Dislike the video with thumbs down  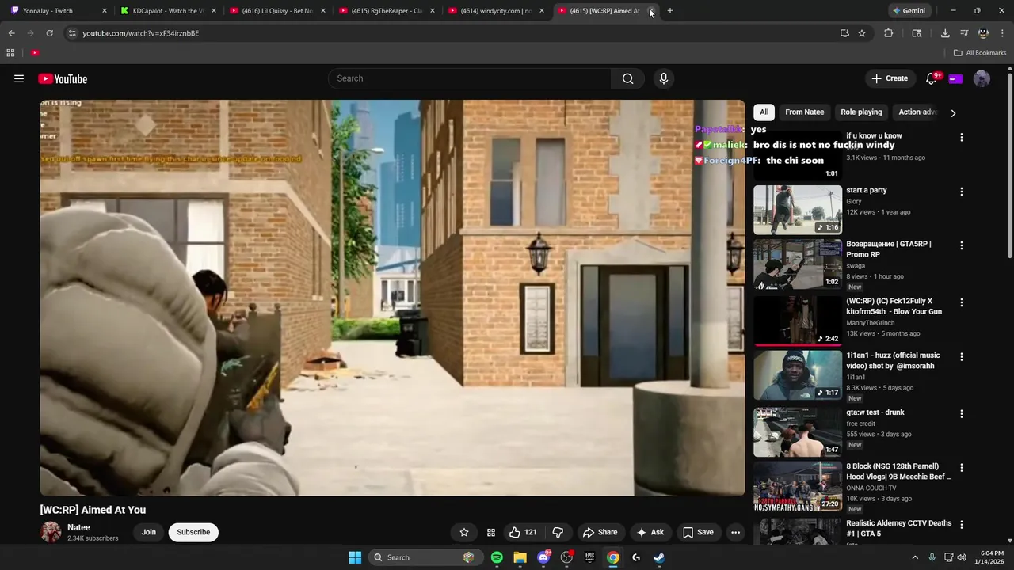pyautogui.click(x=558, y=532)
